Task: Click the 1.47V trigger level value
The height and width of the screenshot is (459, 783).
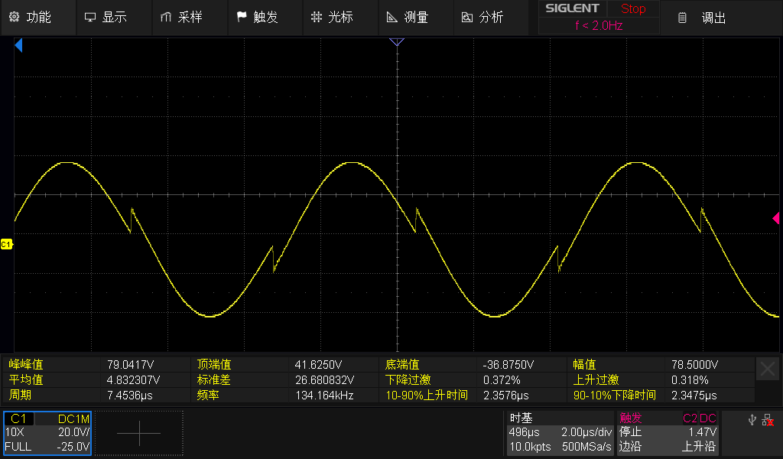Action: tap(702, 432)
